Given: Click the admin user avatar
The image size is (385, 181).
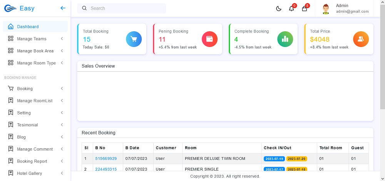Looking at the screenshot, I should (326, 8).
